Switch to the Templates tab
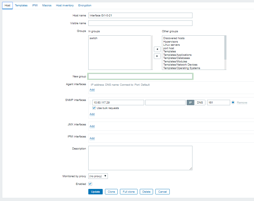 coord(21,5)
